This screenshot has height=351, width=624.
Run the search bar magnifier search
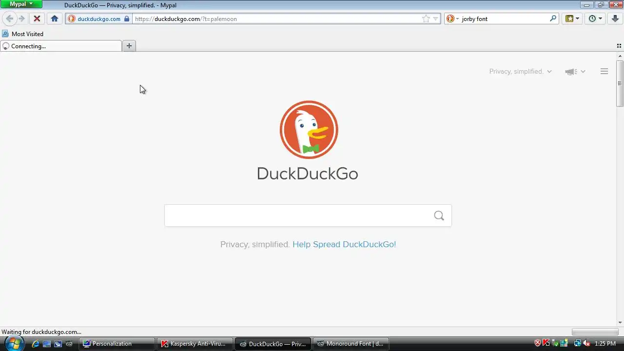click(553, 19)
